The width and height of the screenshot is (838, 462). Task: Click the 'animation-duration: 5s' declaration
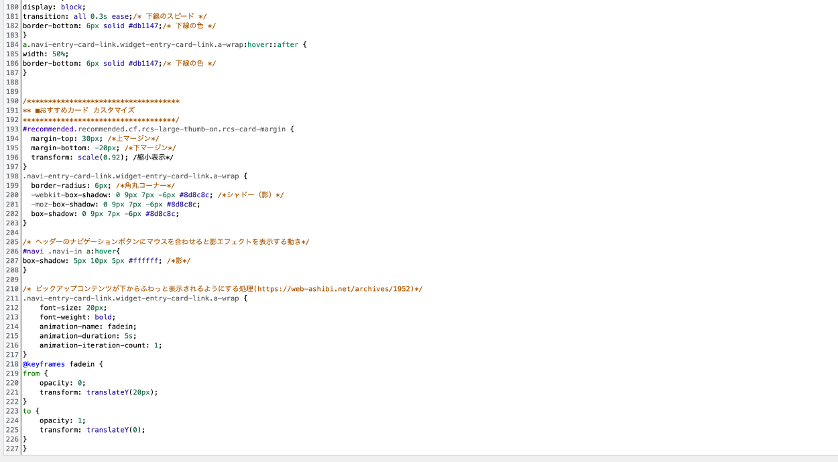tap(87, 336)
